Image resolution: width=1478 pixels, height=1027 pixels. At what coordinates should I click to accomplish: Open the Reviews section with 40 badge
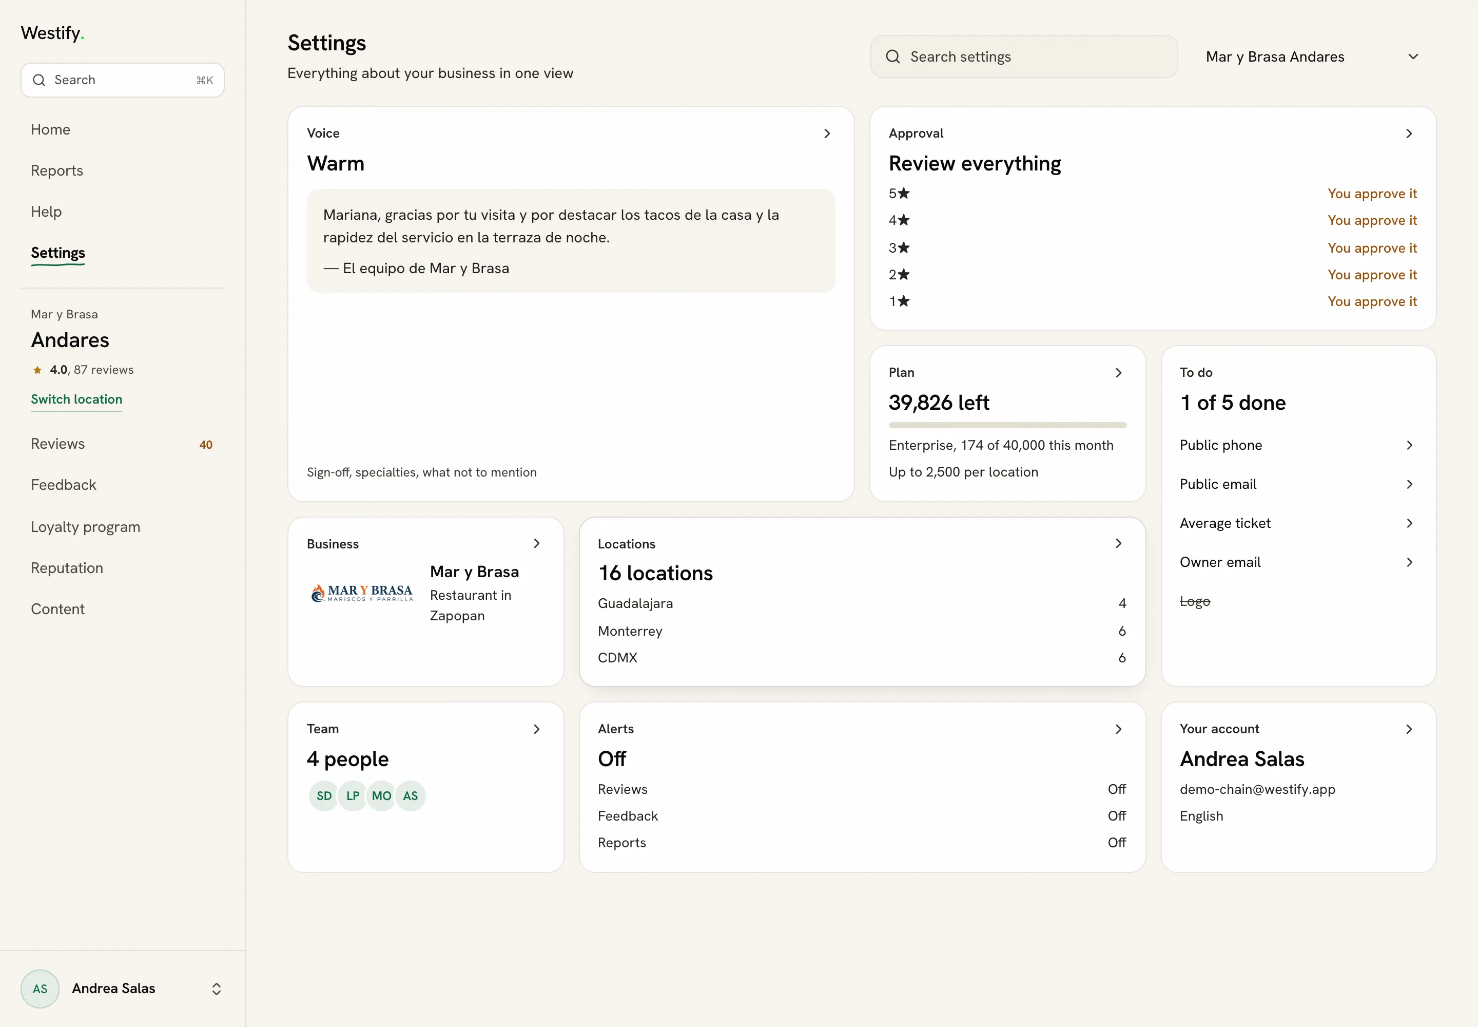coord(122,444)
